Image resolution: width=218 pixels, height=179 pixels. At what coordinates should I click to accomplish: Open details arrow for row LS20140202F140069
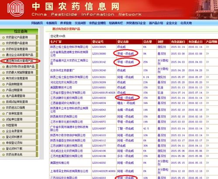208,171
